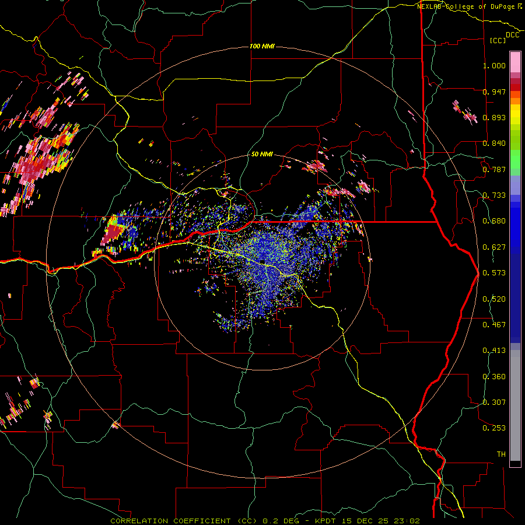Click the black radar site dot at center

(x=262, y=261)
